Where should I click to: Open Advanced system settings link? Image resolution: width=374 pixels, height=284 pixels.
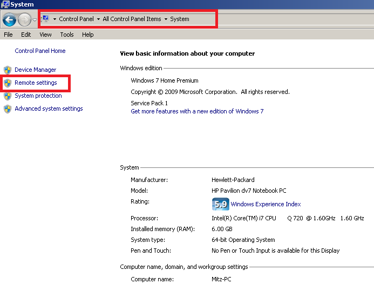[49, 109]
